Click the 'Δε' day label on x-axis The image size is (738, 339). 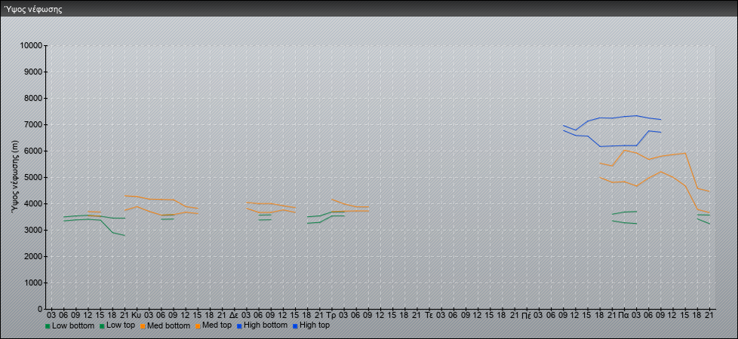tap(234, 315)
